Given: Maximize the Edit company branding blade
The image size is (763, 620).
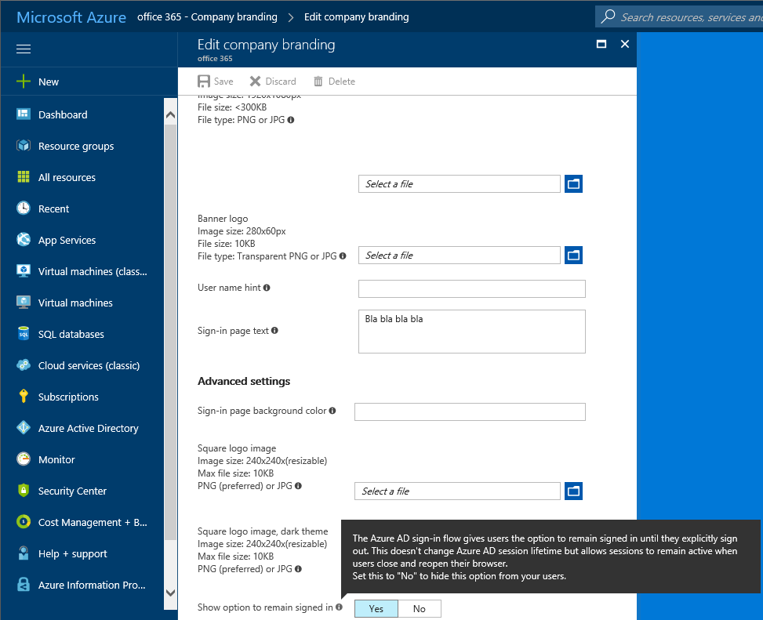Looking at the screenshot, I should (601, 44).
